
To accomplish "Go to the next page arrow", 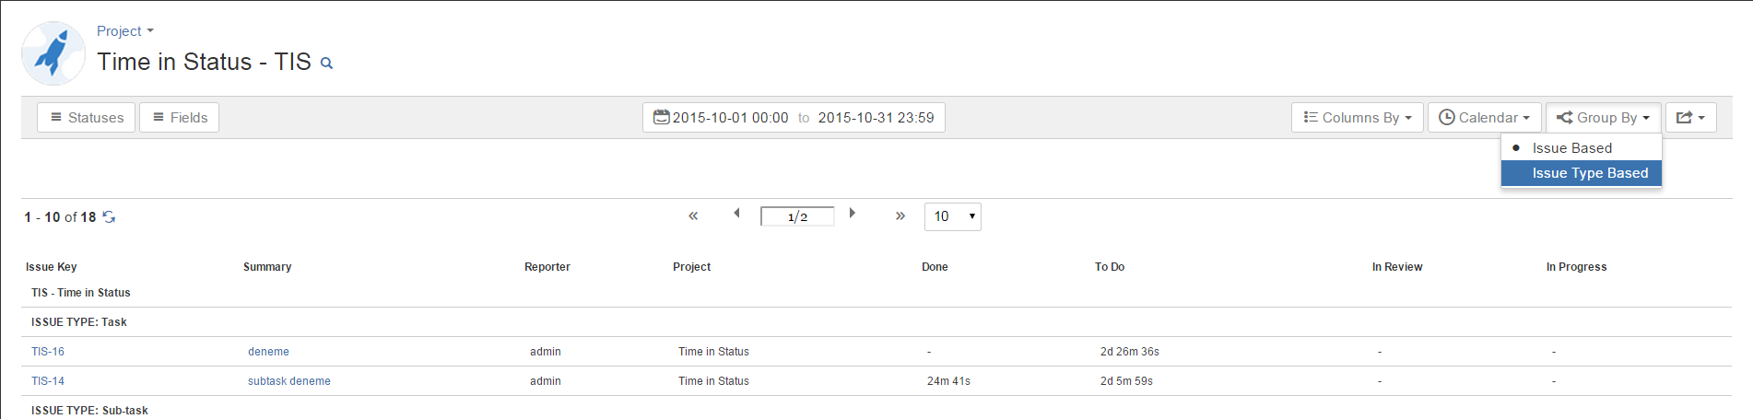I will (x=853, y=214).
